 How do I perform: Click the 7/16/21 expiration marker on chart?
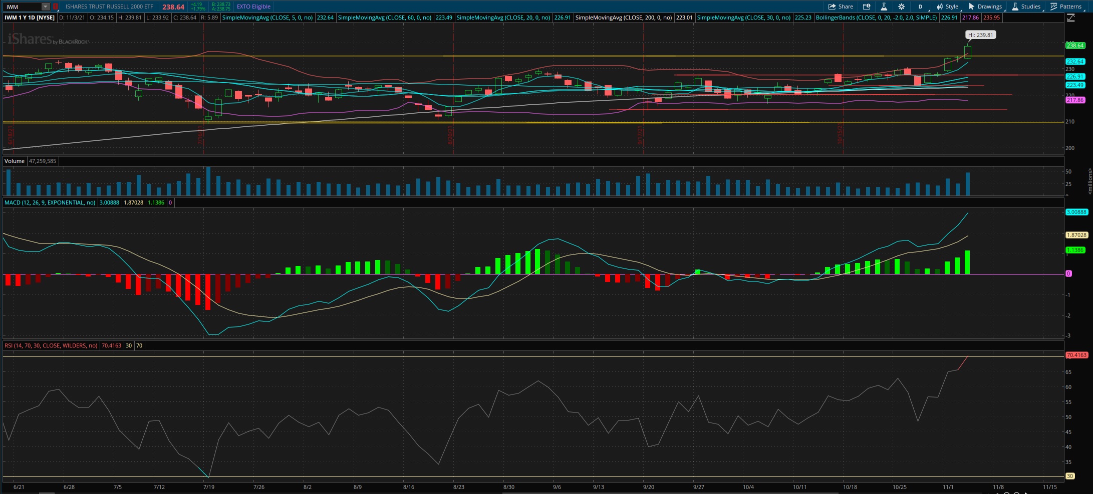click(x=200, y=134)
